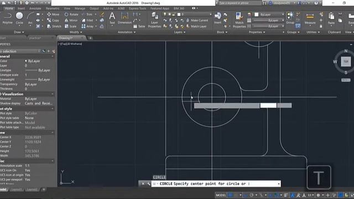
Task: Activate the Scale command
Action: point(70,26)
